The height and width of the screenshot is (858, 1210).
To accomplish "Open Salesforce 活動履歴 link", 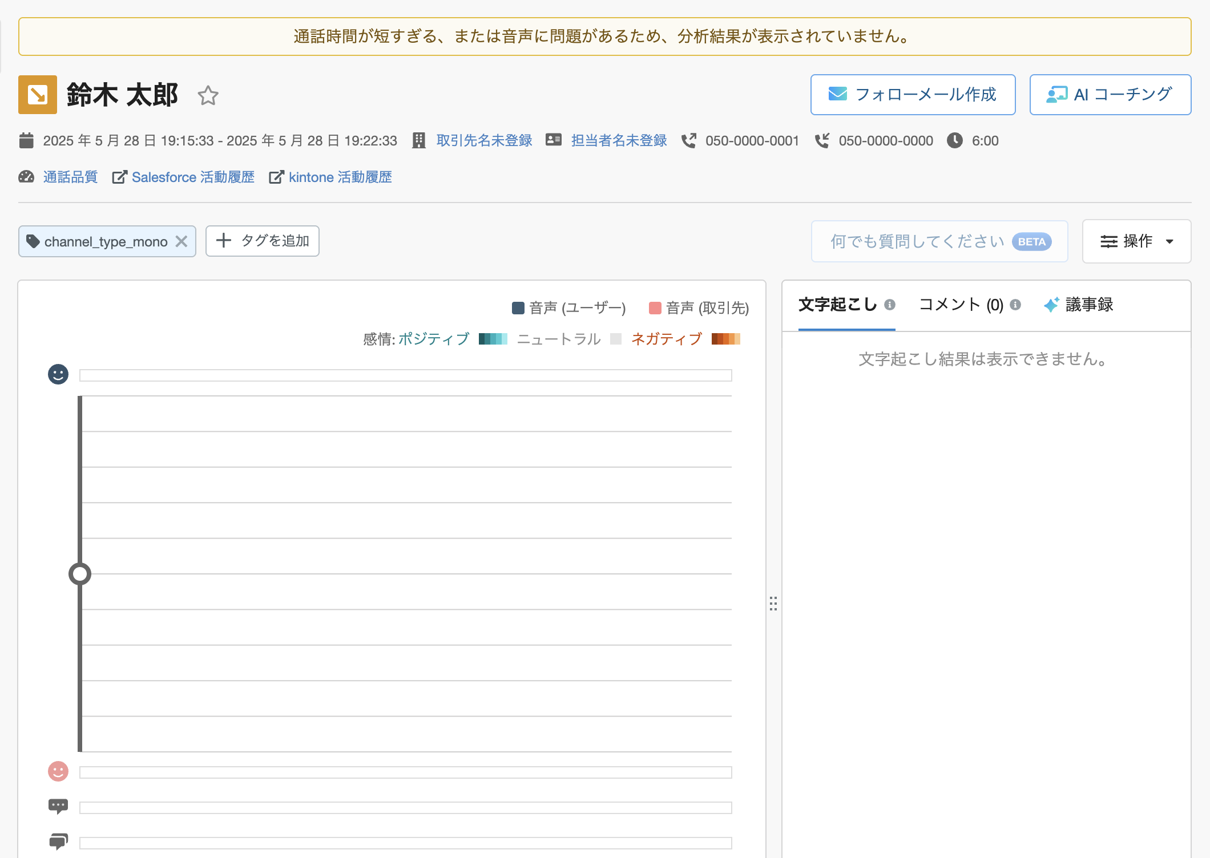I will (x=192, y=177).
